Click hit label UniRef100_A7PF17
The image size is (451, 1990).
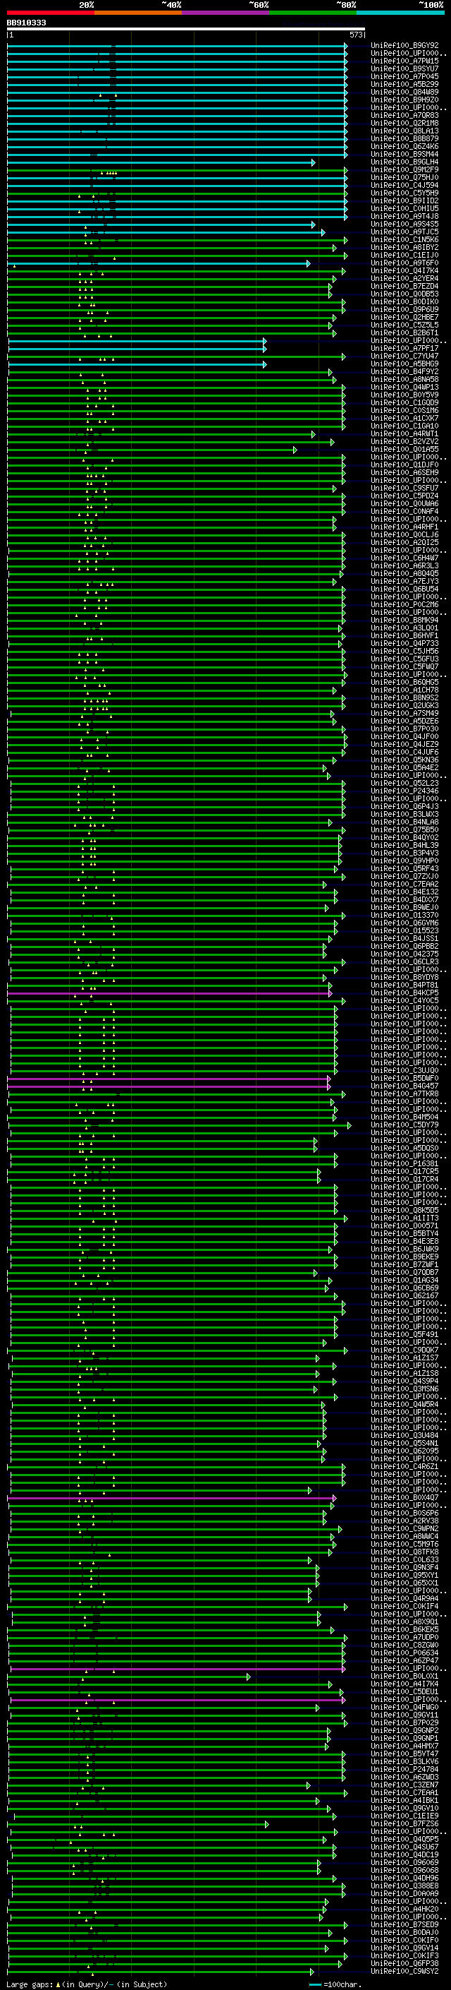point(404,349)
